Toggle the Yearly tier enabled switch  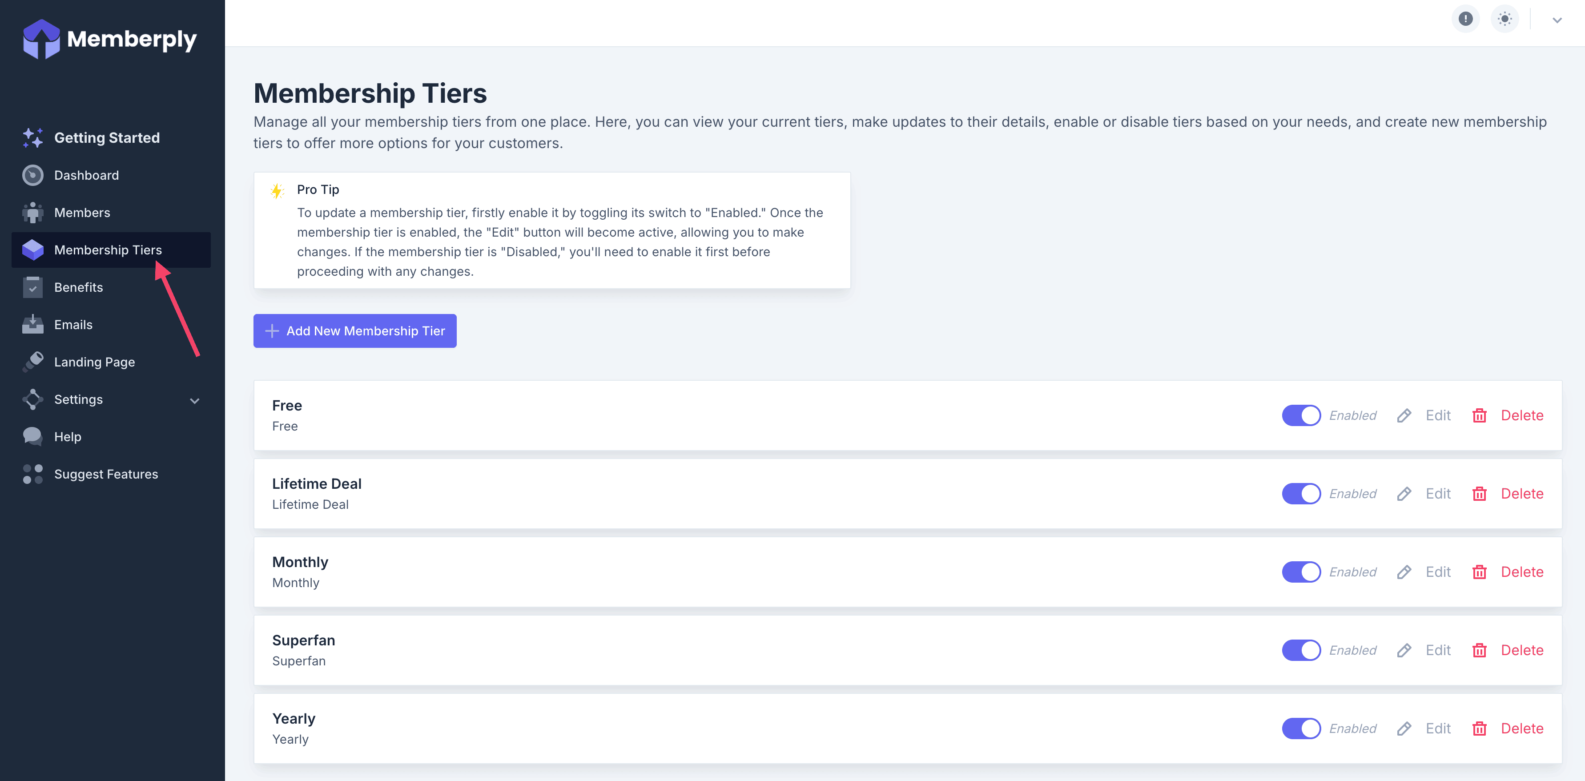(x=1301, y=729)
